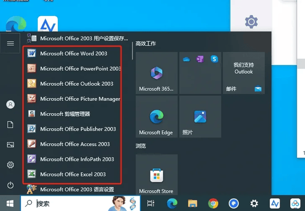
Task: Open Microsoft 剪辑管理器 entry
Action: (x=73, y=114)
